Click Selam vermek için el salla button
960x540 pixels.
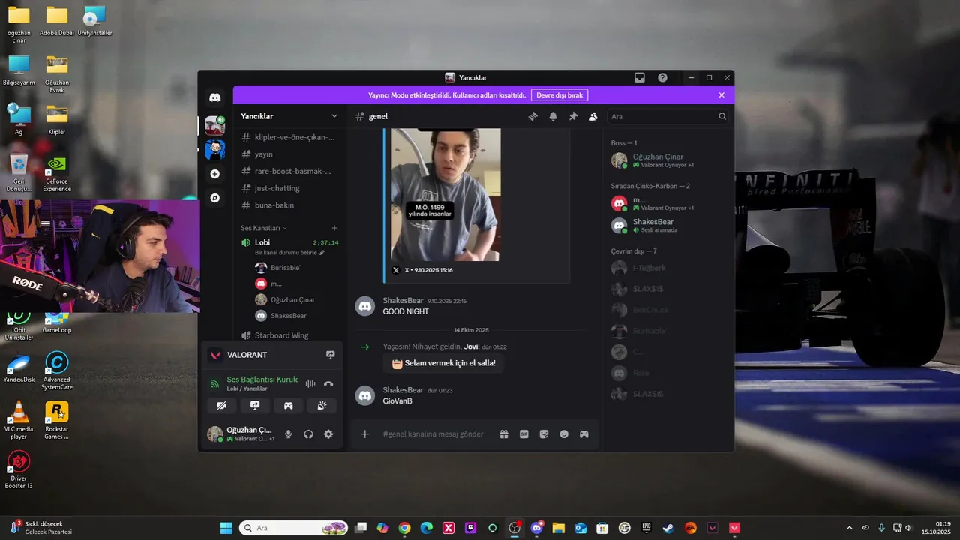[x=443, y=363]
